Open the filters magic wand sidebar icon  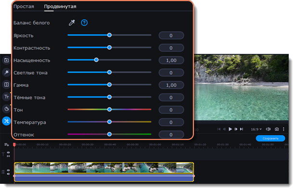point(6,72)
